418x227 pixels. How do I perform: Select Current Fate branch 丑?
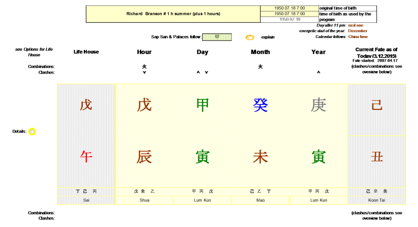[x=377, y=157]
